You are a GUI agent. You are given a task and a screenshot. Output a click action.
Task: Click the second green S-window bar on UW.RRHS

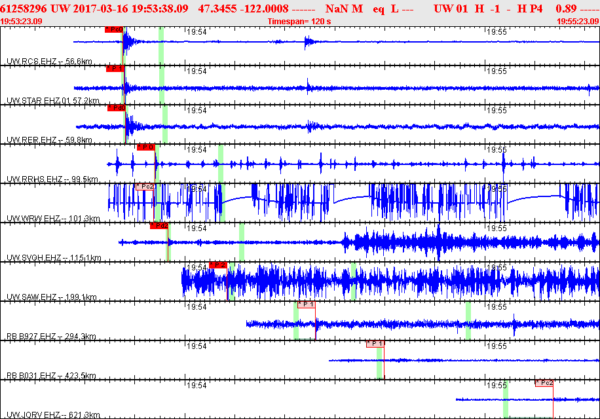pyautogui.click(x=221, y=164)
